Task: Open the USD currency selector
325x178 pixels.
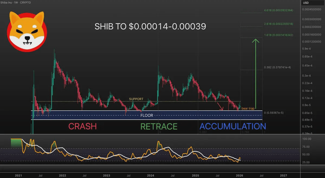Action: pos(313,3)
